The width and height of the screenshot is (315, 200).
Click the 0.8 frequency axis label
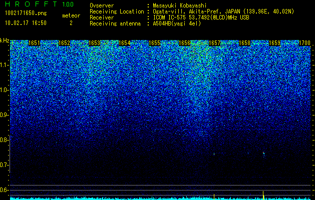click(5, 140)
